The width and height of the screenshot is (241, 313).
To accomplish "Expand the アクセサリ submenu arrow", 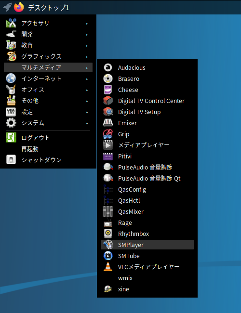I will click(87, 24).
